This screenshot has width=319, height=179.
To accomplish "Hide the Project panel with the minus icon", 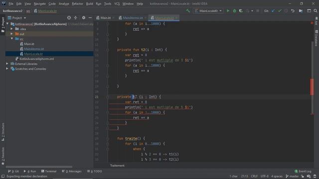I will 90,18.
